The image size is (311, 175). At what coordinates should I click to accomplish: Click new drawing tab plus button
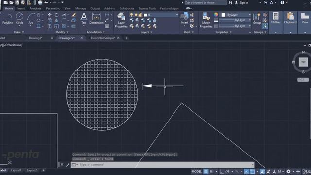[x=126, y=38]
